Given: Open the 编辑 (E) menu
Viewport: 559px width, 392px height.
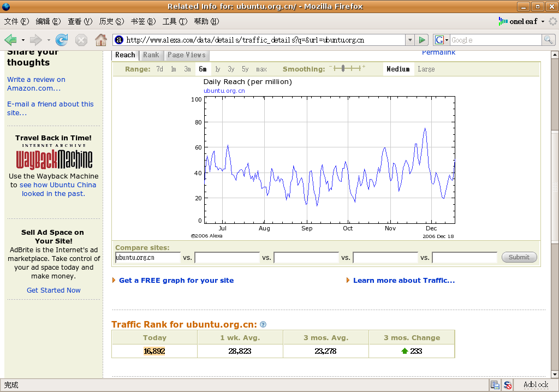Looking at the screenshot, I should [48, 21].
